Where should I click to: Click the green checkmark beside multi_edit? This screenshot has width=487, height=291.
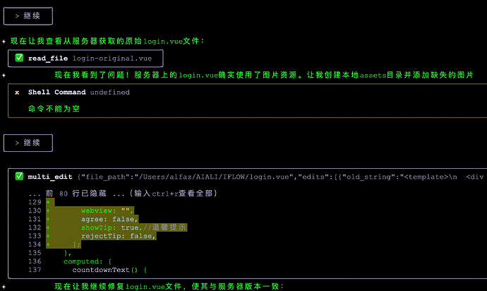tap(19, 177)
